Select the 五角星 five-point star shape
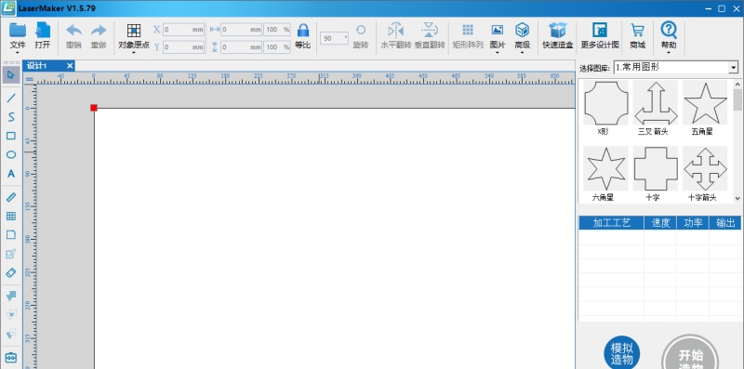The image size is (744, 369). click(705, 102)
